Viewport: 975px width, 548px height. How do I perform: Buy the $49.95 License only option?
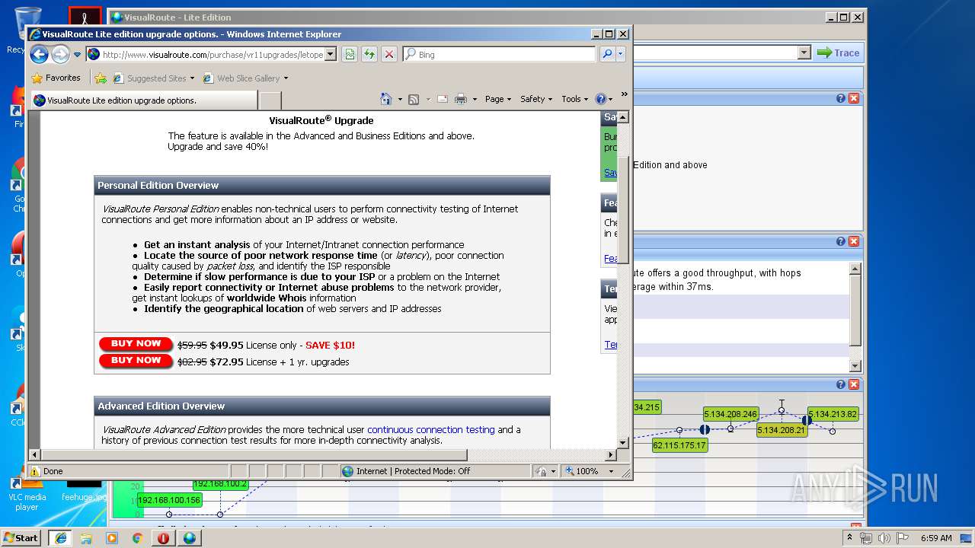136,344
